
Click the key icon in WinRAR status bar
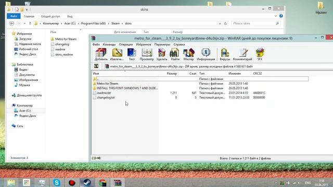(x=98, y=158)
